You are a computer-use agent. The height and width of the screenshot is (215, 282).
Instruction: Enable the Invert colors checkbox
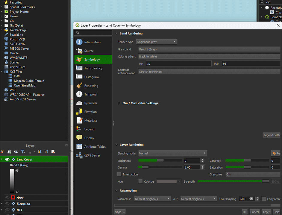click(119, 174)
